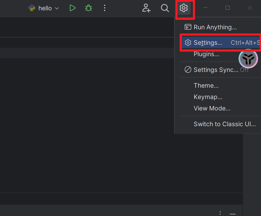This screenshot has height=216, width=261.
Task: Open the Code With Me add user icon
Action: 146,8
